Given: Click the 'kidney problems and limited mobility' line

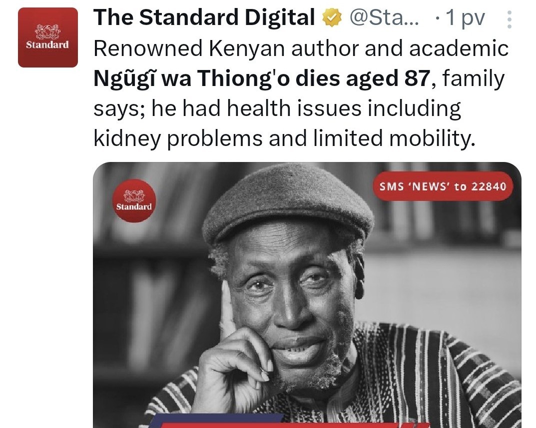Looking at the screenshot, I should (x=284, y=138).
